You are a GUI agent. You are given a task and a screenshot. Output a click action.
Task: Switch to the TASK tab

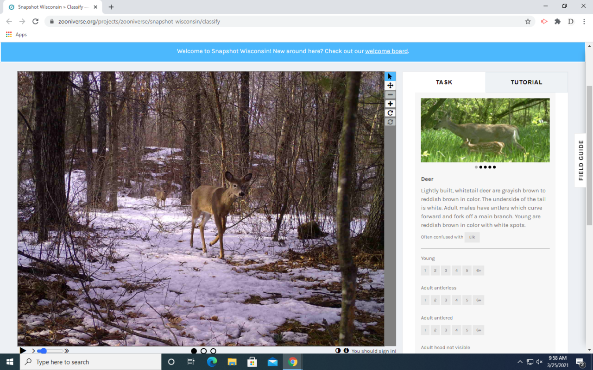444,82
